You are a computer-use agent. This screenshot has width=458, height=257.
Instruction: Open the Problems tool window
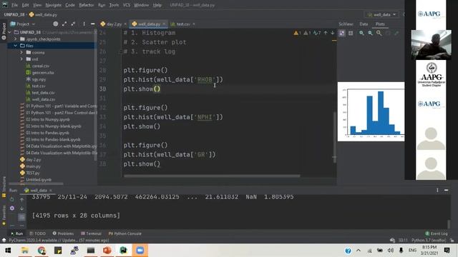point(63,233)
